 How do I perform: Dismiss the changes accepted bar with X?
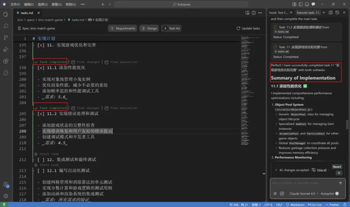pyautogui.click(x=339, y=173)
